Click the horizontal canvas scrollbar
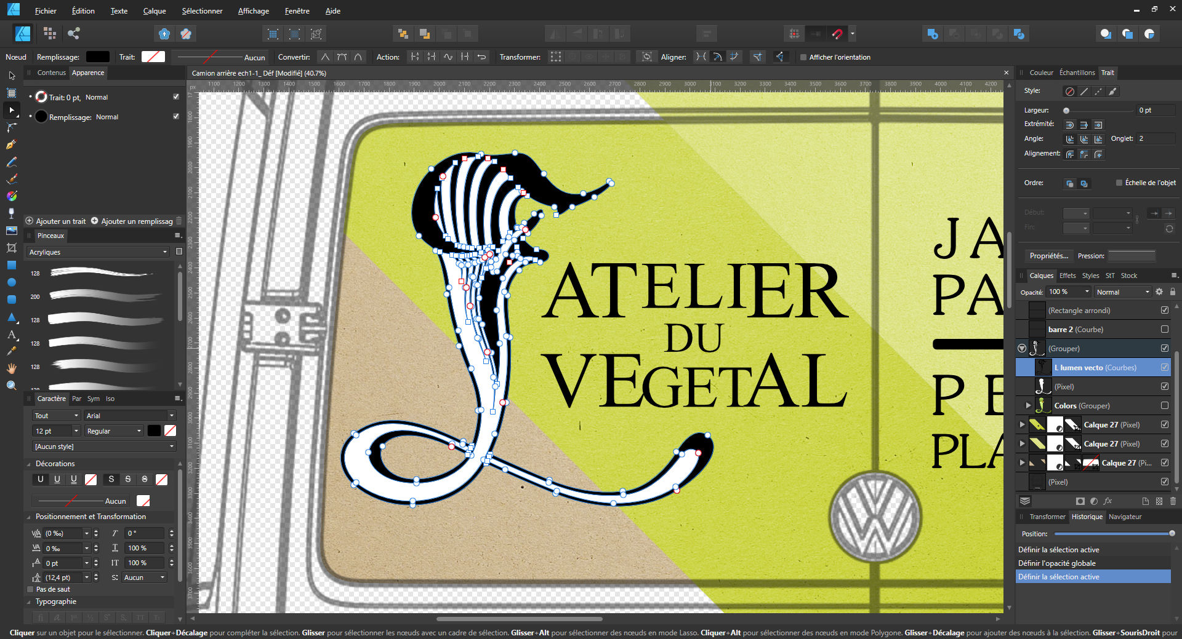 (x=520, y=619)
